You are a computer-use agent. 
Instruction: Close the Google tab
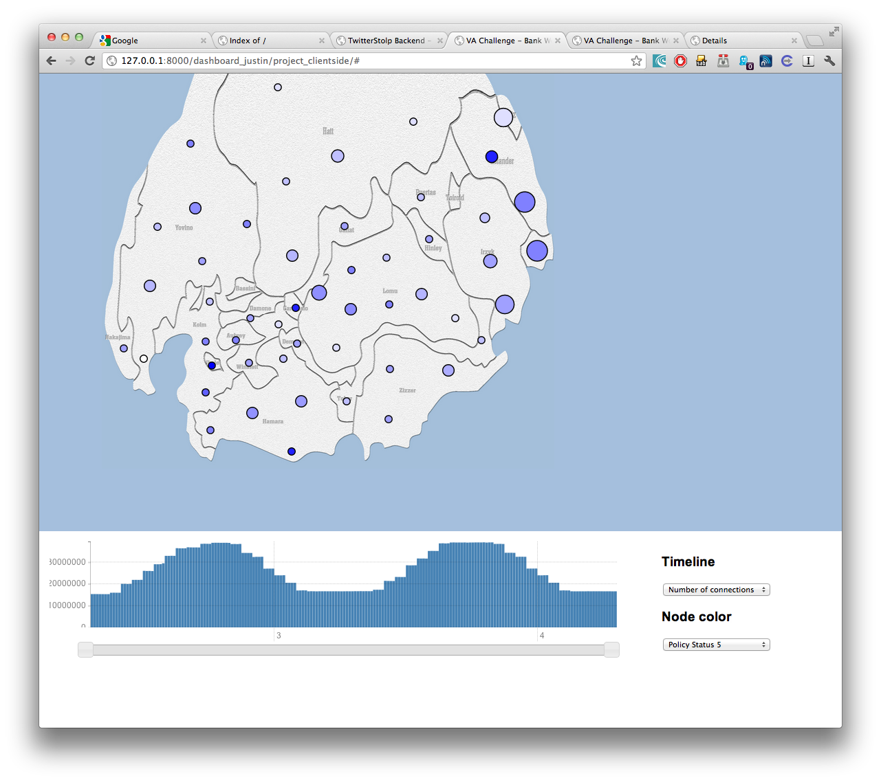pos(204,41)
